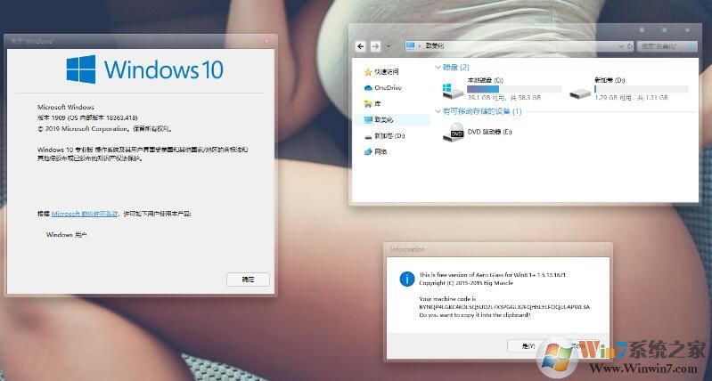The image size is (712, 381).
Task: Click 确定 in the About Windows dialog
Action: pyautogui.click(x=248, y=280)
